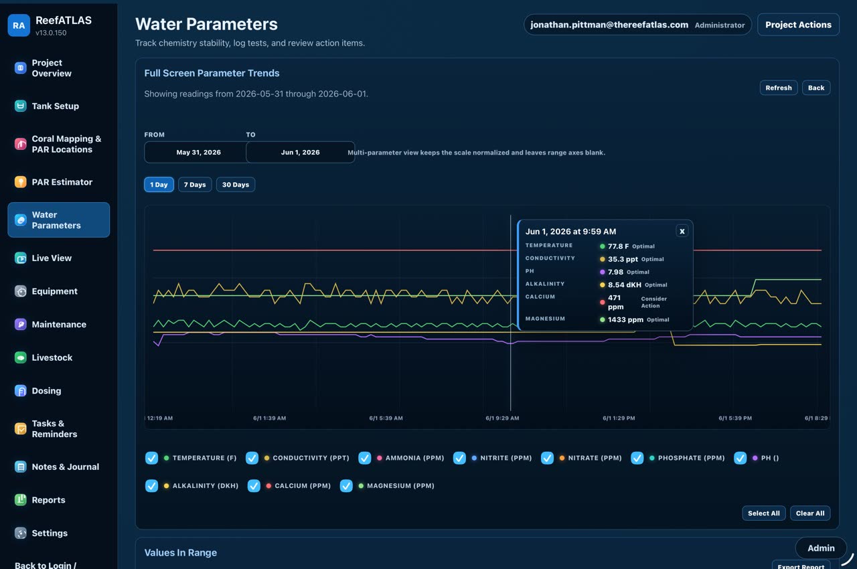Click the Settings gear icon
Viewport: 857px width, 569px height.
pyautogui.click(x=21, y=534)
